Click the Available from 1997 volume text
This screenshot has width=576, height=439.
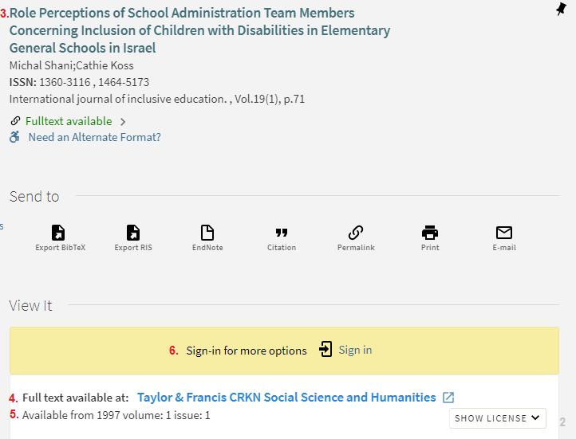pos(116,415)
